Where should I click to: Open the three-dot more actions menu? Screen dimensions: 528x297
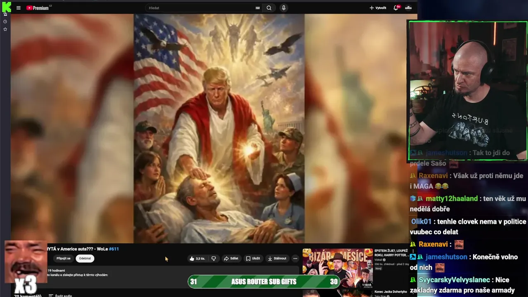(x=295, y=259)
